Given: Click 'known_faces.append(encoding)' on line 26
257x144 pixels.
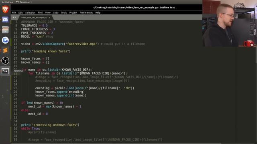Looking at the screenshot, I should coord(60,92).
